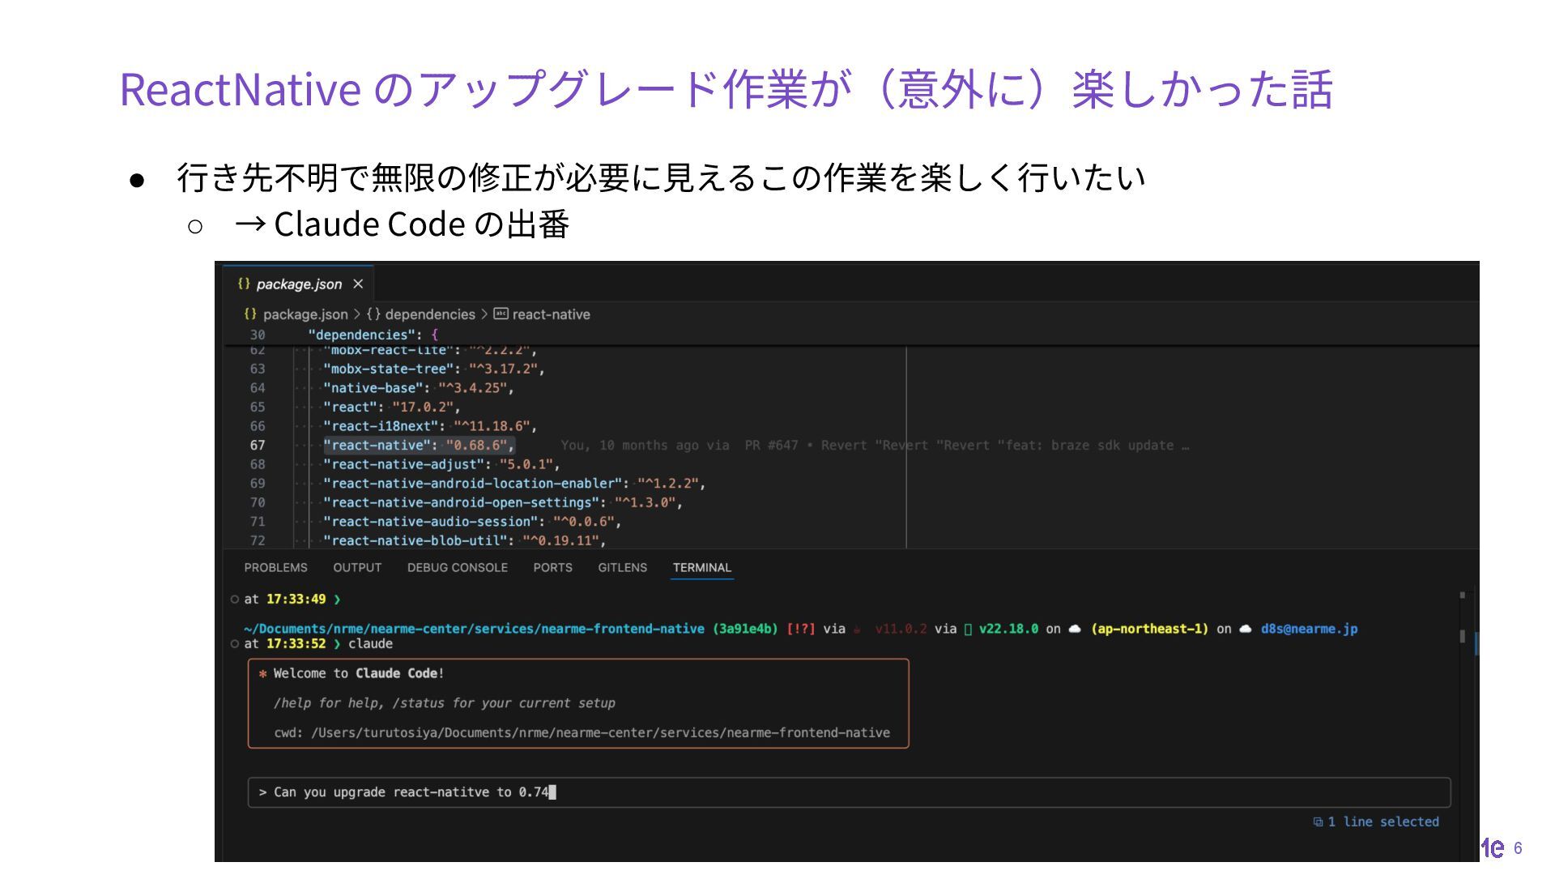Image resolution: width=1555 pixels, height=875 pixels.
Task: Click the "react-i18next": "^11.18.6" line
Action: (x=430, y=426)
